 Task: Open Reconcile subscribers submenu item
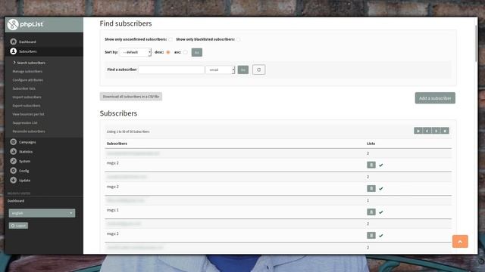tap(29, 131)
